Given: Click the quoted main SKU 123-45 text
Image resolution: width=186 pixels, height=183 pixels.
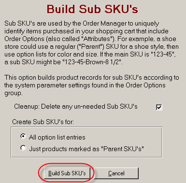Looking at the screenshot, I should tap(162, 55).
